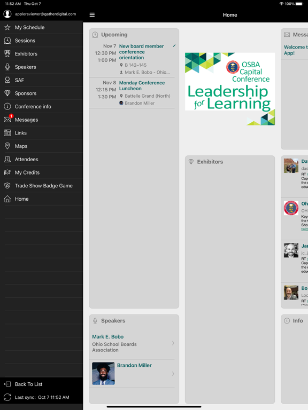The width and height of the screenshot is (308, 410).
Task: Click the Nov 8 date label
Action: (x=110, y=83)
